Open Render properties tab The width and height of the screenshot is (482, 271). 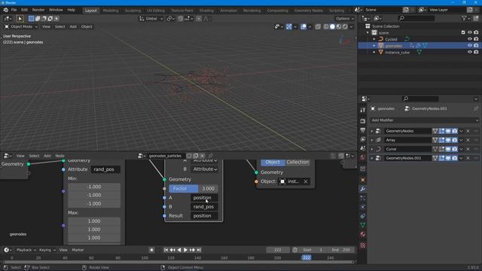[x=363, y=121]
